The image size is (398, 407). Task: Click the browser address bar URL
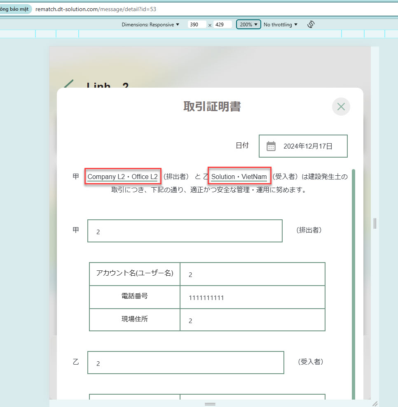[x=96, y=9]
